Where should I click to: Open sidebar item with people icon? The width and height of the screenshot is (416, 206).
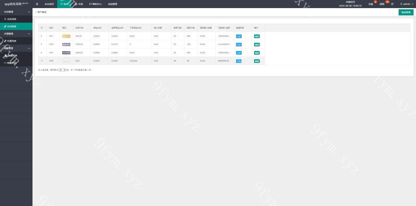click(16, 56)
